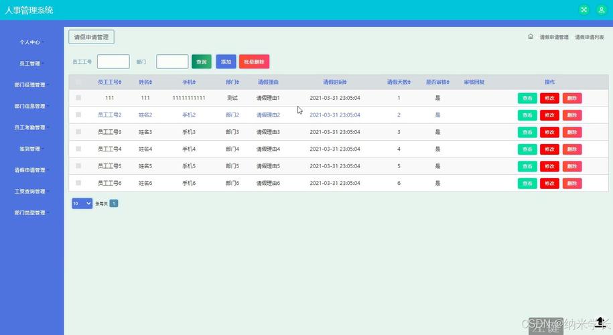
Task: Sort the table by 部门 column
Action: coord(232,82)
